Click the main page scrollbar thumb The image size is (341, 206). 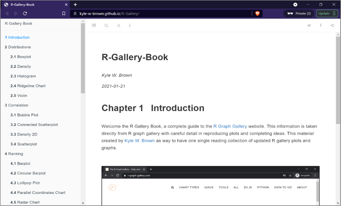tap(338, 80)
